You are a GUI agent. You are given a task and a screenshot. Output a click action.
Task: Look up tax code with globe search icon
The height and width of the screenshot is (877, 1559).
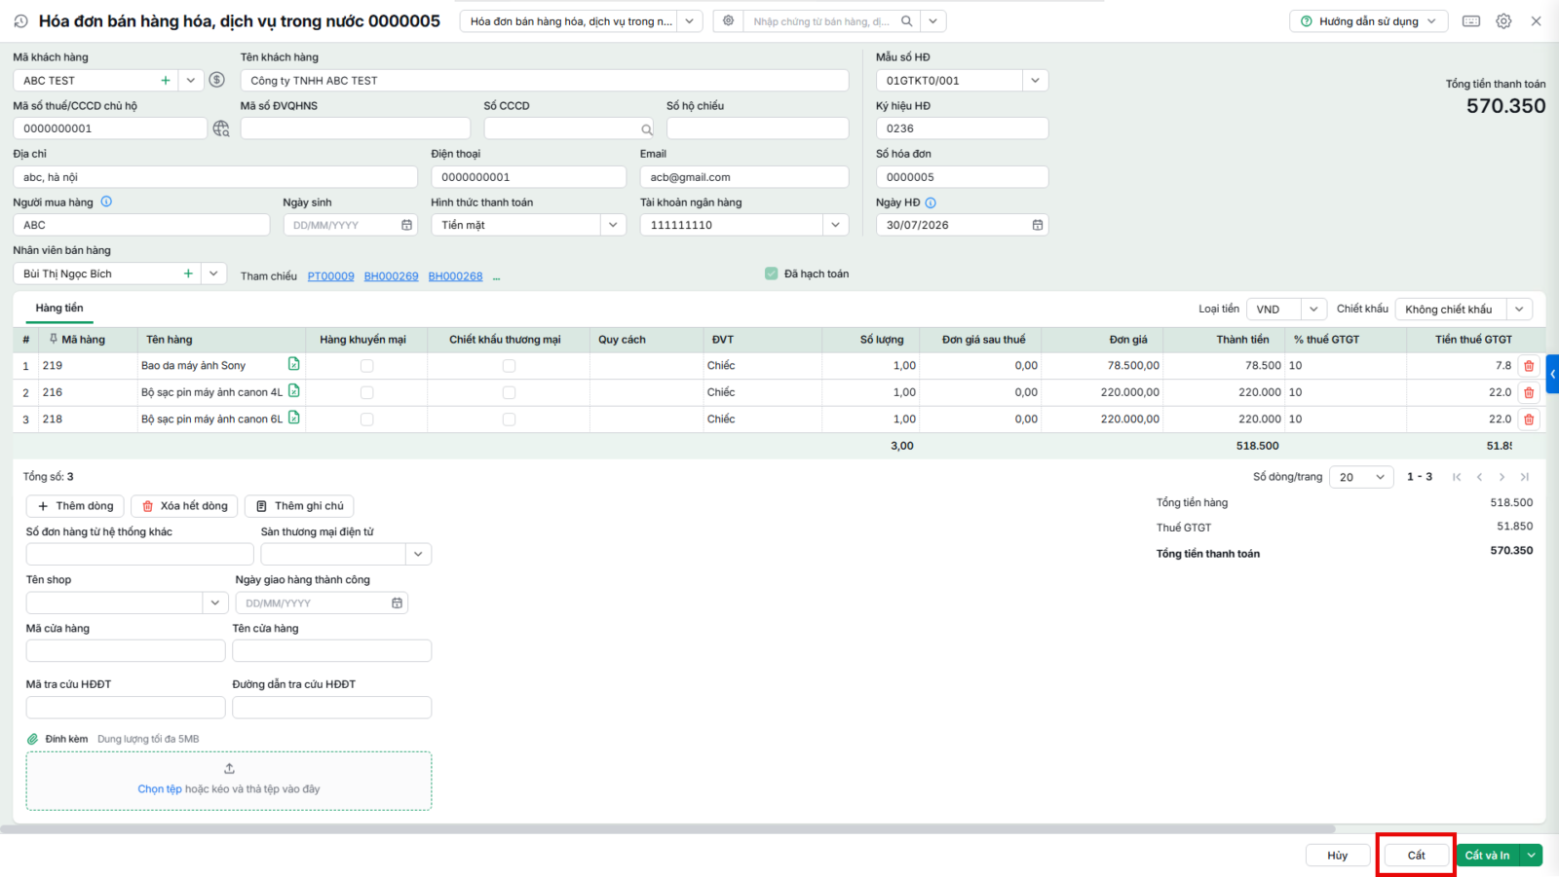[221, 128]
